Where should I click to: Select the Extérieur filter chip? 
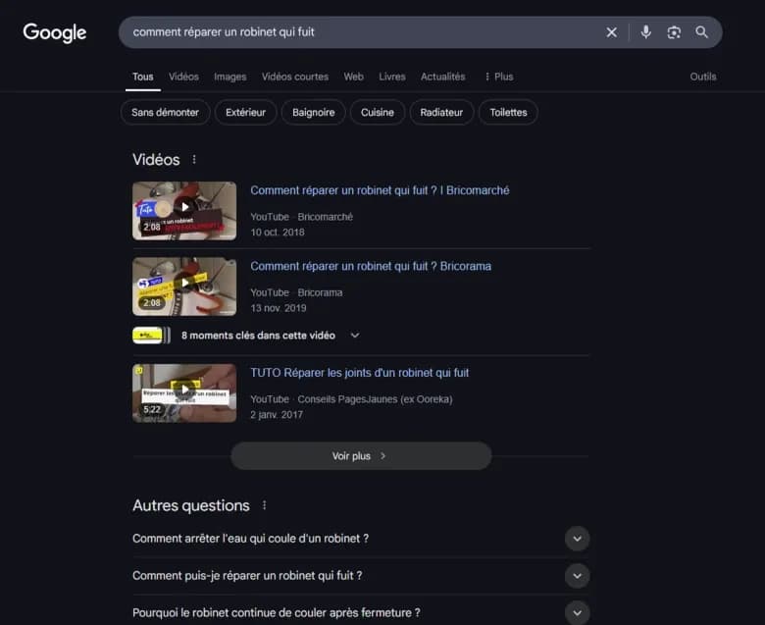point(246,112)
